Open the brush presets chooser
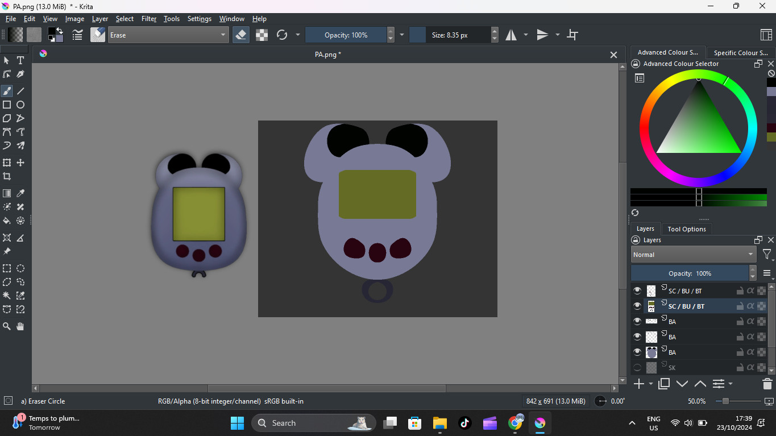The height and width of the screenshot is (436, 776). (98, 35)
